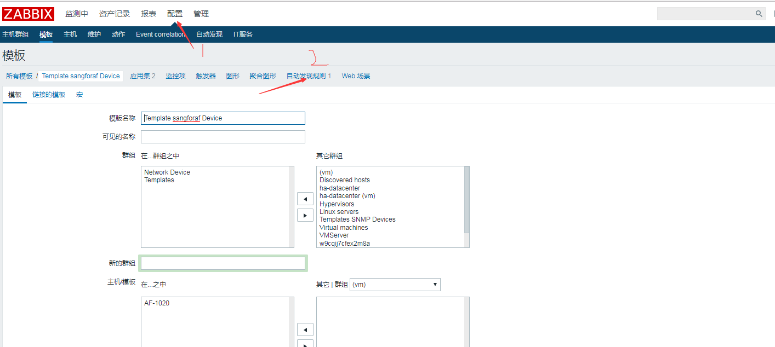This screenshot has width=775, height=347.
Task: Open the 管理 top menu
Action: pos(201,14)
